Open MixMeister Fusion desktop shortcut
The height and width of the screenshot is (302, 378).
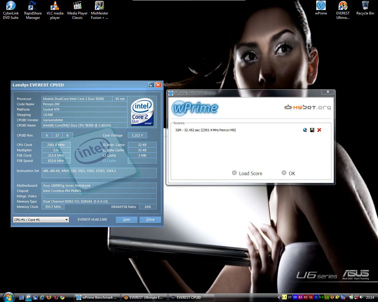click(100, 10)
